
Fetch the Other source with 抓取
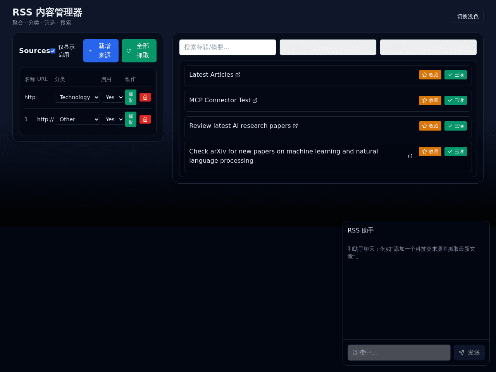[131, 119]
